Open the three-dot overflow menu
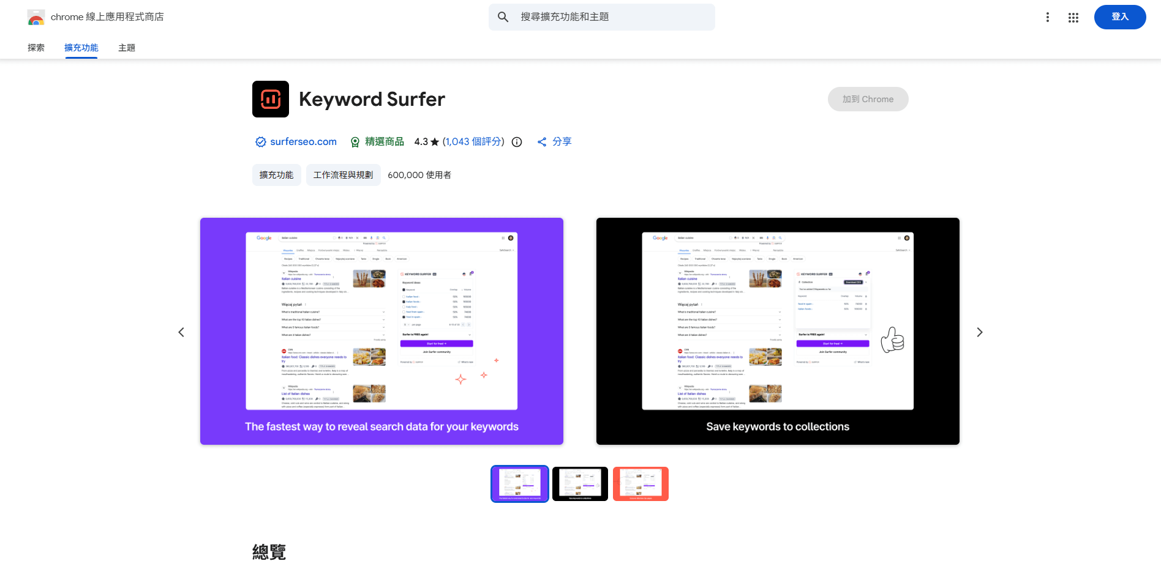This screenshot has height=572, width=1161. tap(1047, 17)
